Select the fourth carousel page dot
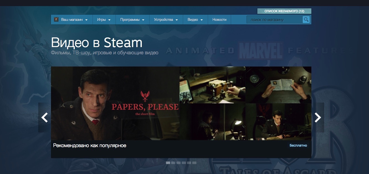 [x=184, y=163]
